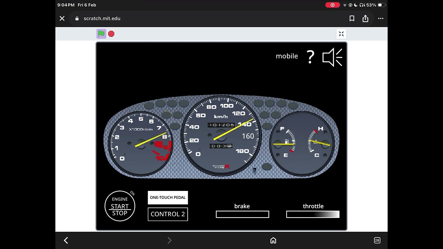
Task: Tap the red screen recording indicator
Action: coord(333,5)
